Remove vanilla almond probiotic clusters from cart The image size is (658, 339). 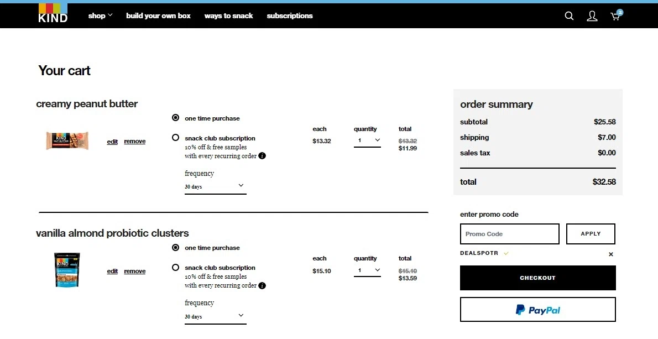click(x=135, y=271)
